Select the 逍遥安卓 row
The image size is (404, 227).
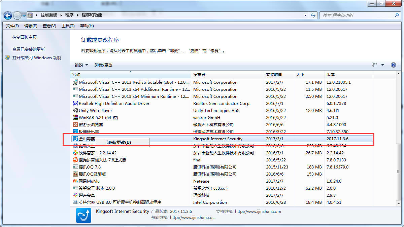pos(222,195)
